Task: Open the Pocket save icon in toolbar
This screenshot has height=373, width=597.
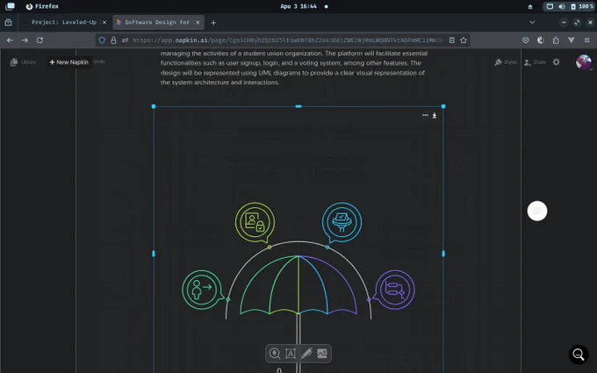Action: [526, 40]
